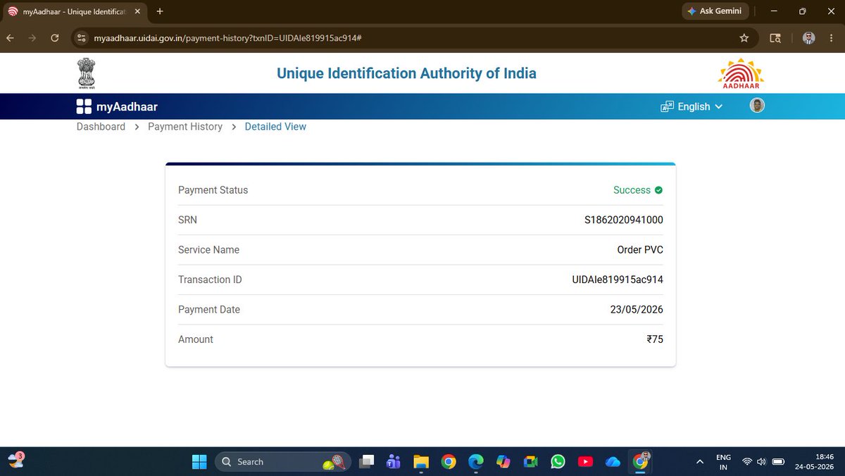Open Wi-Fi network settings in tray
Screen dimensions: 845x476
tap(747, 462)
